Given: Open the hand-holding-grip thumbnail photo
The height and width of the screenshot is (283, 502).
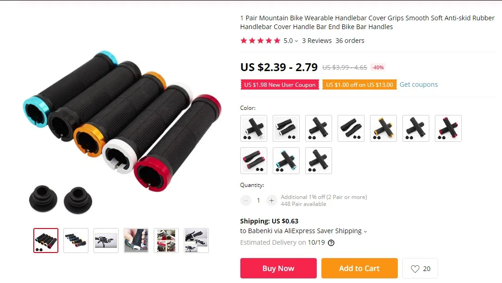Looking at the screenshot, I should pyautogui.click(x=136, y=241).
